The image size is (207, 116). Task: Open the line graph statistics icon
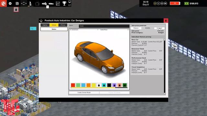(58, 4)
